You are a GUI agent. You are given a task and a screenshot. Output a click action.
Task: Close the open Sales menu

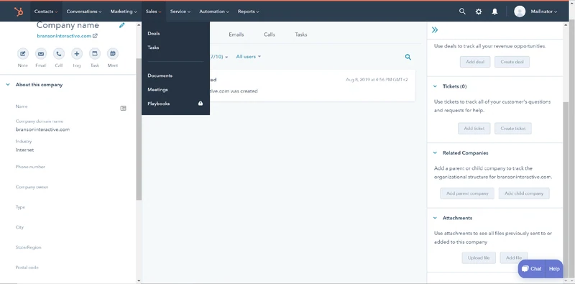click(x=153, y=12)
